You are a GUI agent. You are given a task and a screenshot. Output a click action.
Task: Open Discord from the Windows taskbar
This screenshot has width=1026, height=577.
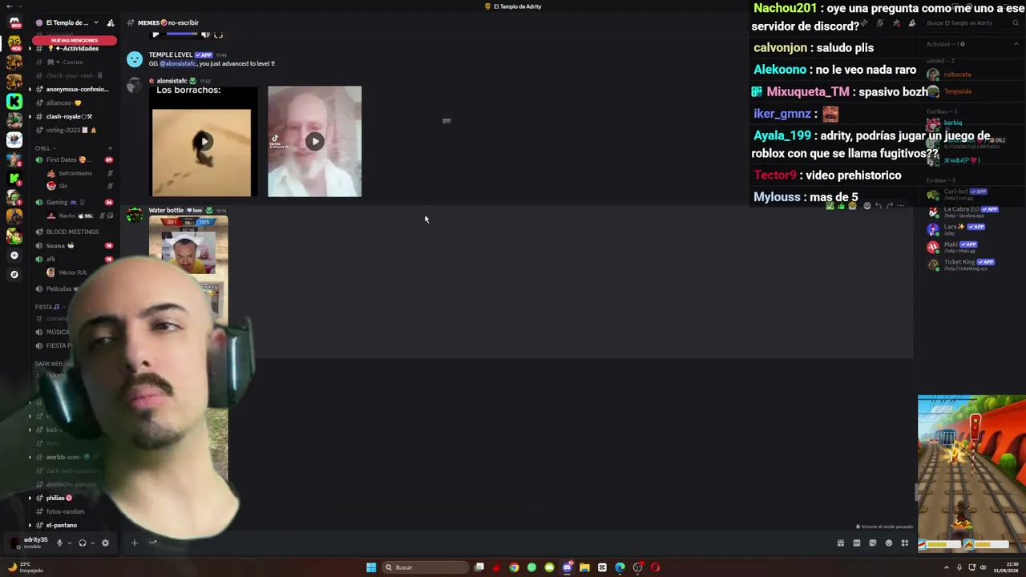tap(567, 567)
